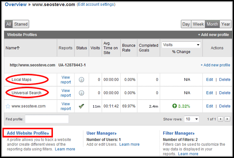Click Bounce Rate column header

click(129, 48)
